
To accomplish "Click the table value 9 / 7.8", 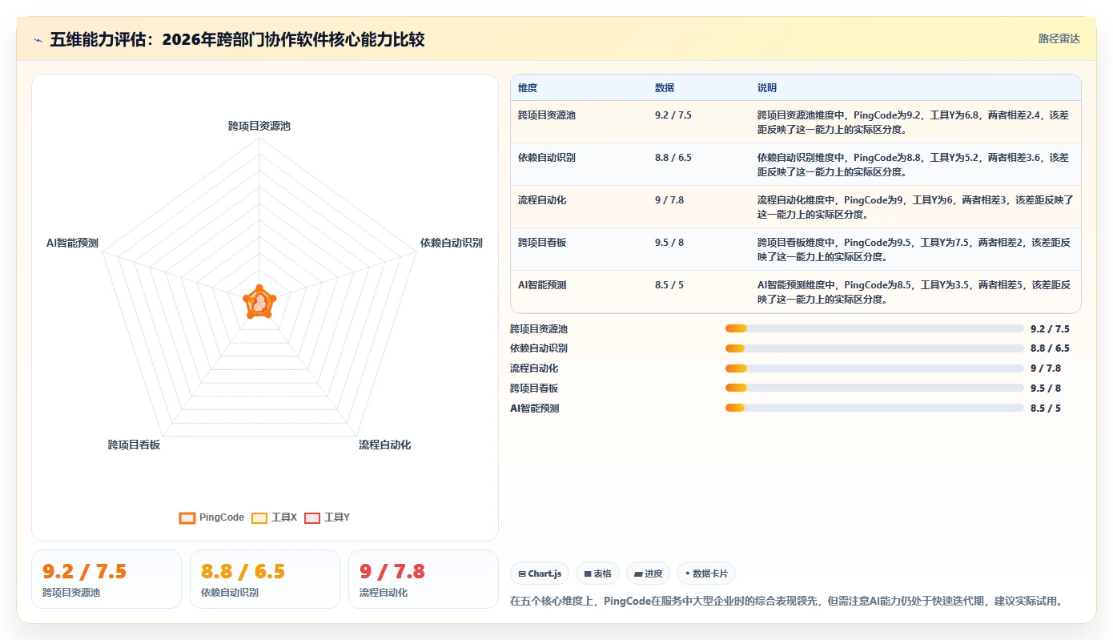I will [x=669, y=200].
